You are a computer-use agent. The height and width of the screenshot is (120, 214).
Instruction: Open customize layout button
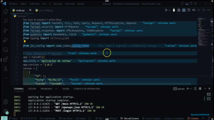pos(196,4)
